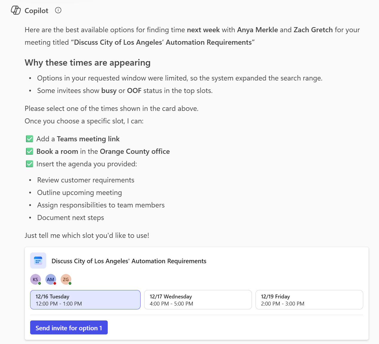Image resolution: width=379 pixels, height=344 pixels.
Task: Click the Orange County office text
Action: click(x=135, y=151)
